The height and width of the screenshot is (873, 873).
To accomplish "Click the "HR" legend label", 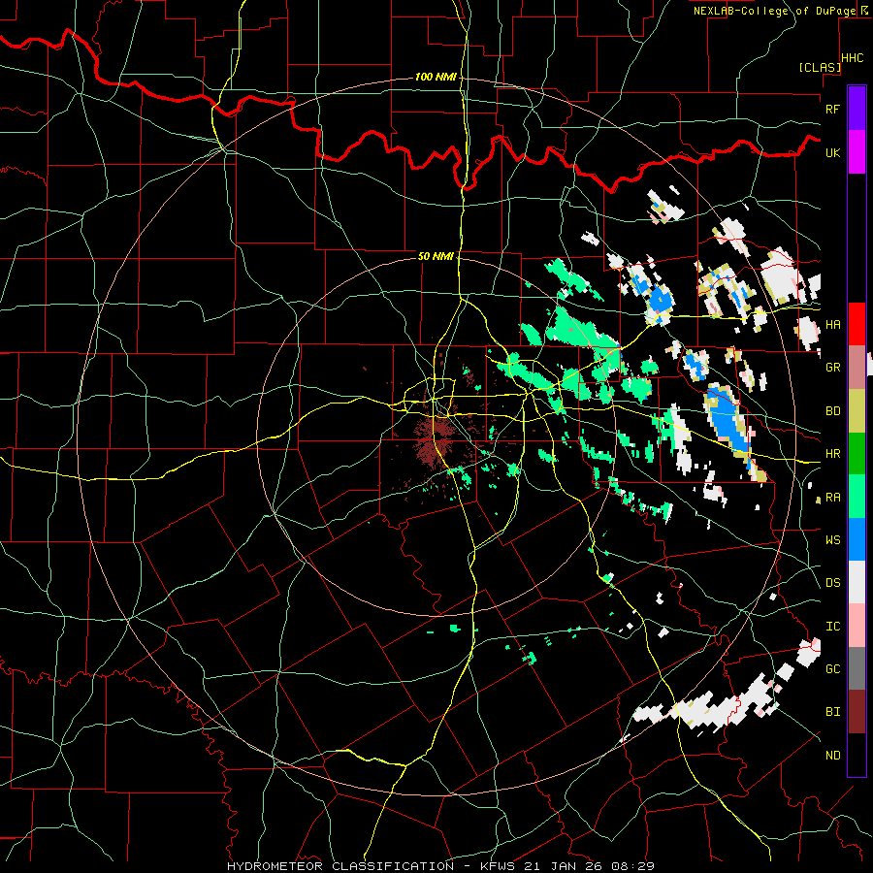I will [x=832, y=454].
